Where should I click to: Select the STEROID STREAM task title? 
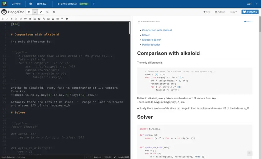[67, 4]
